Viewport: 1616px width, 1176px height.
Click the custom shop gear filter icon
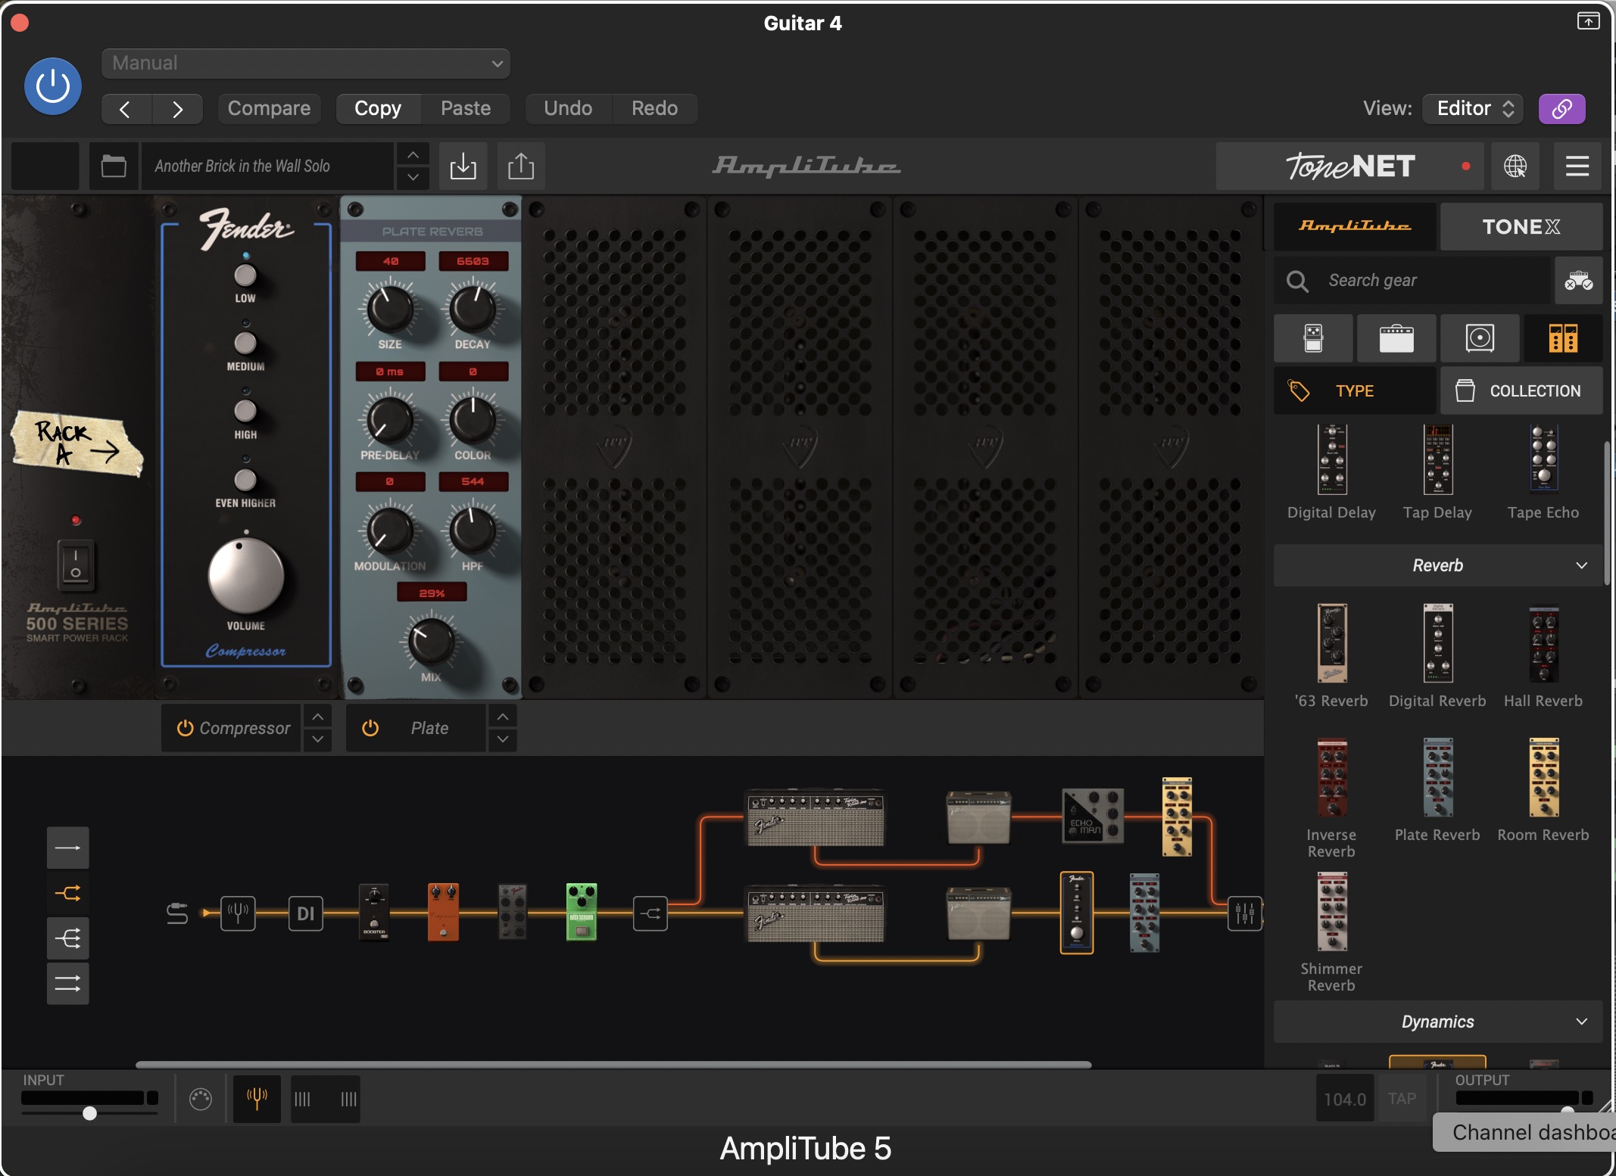tap(1579, 281)
